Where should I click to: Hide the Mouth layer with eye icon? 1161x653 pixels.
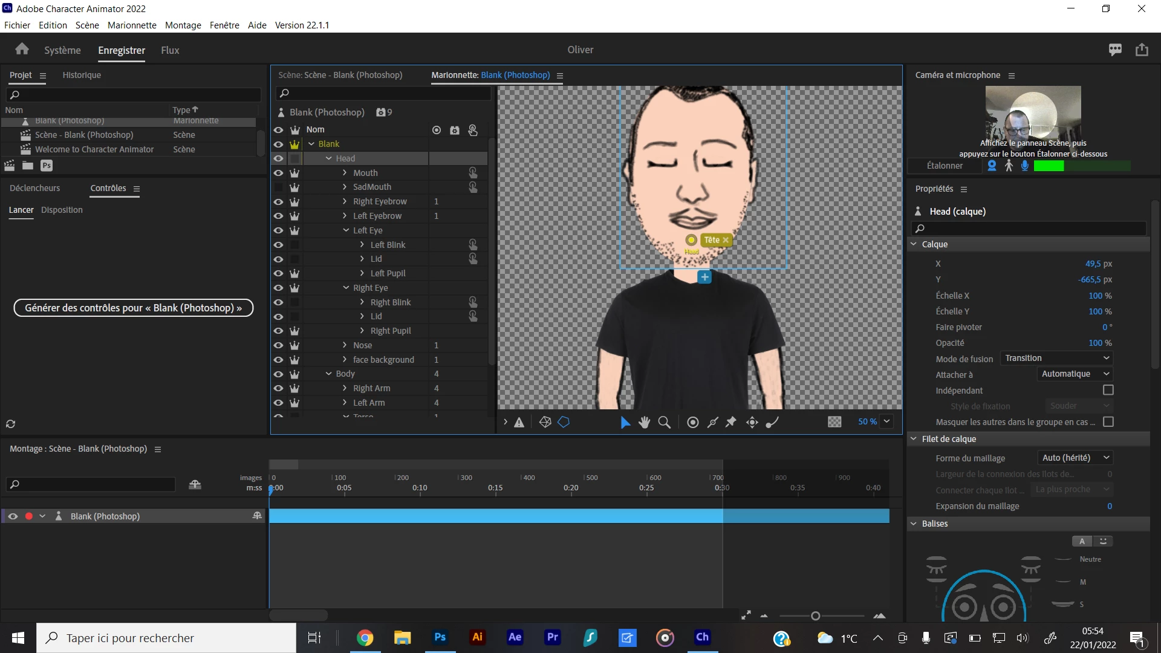click(278, 173)
